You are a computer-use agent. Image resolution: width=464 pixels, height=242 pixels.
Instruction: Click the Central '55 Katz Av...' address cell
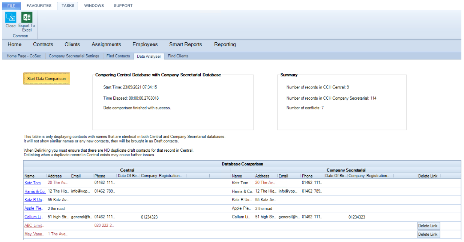[58, 200]
